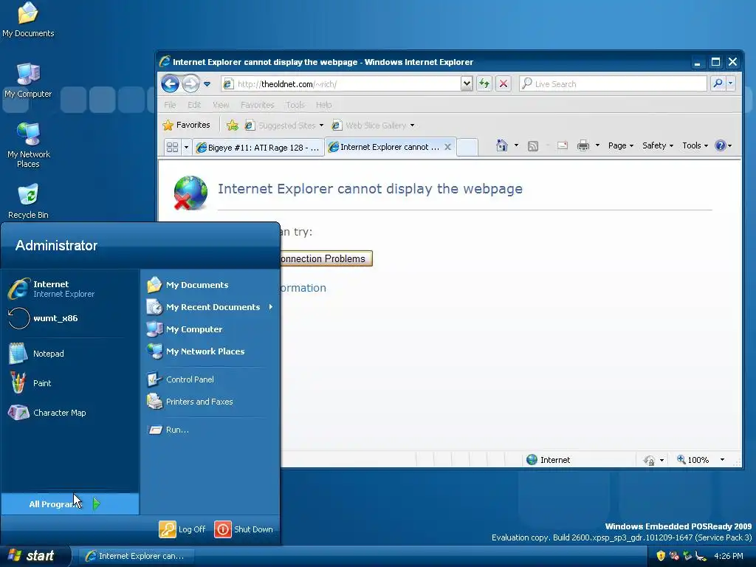
Task: Go back with the IE Back arrow
Action: pos(170,84)
